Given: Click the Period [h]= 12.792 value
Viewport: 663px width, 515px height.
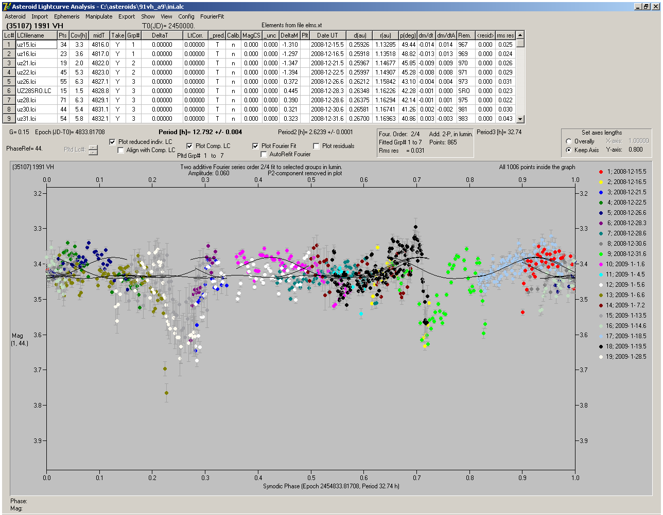Looking at the screenshot, I should 200,132.
